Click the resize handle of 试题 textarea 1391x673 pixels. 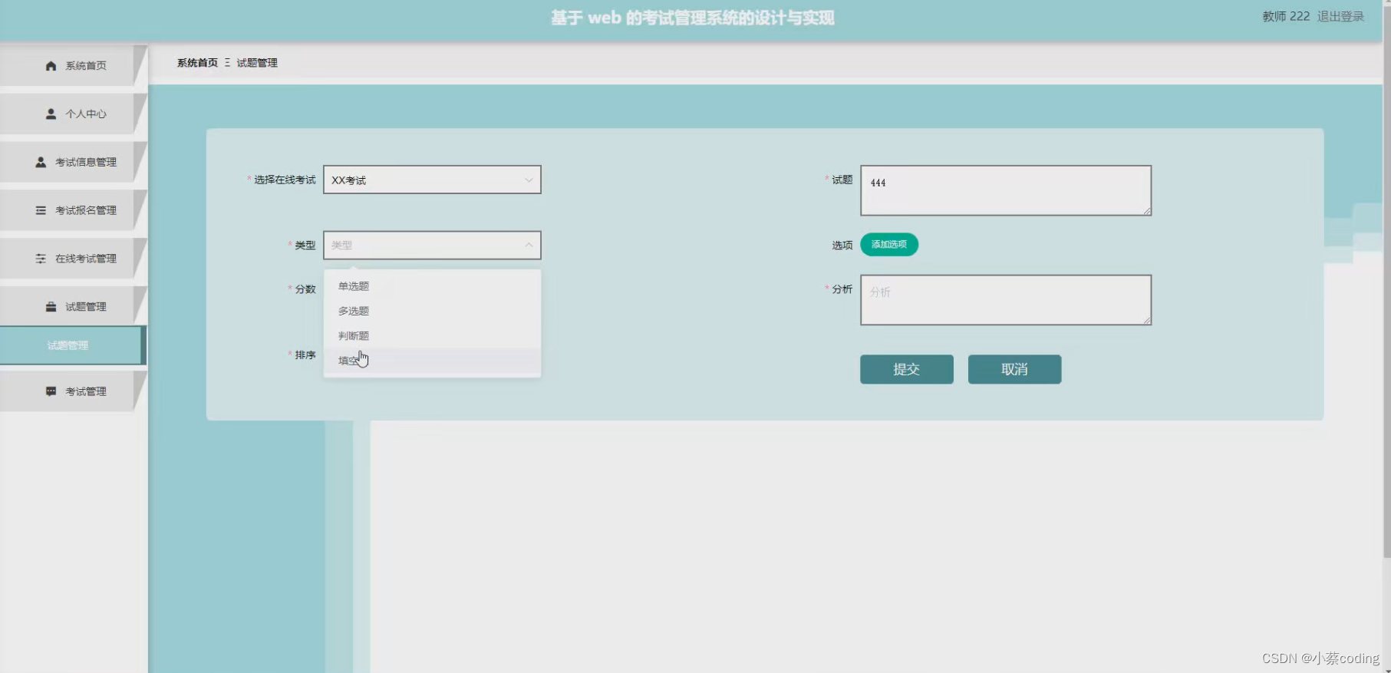(1146, 211)
